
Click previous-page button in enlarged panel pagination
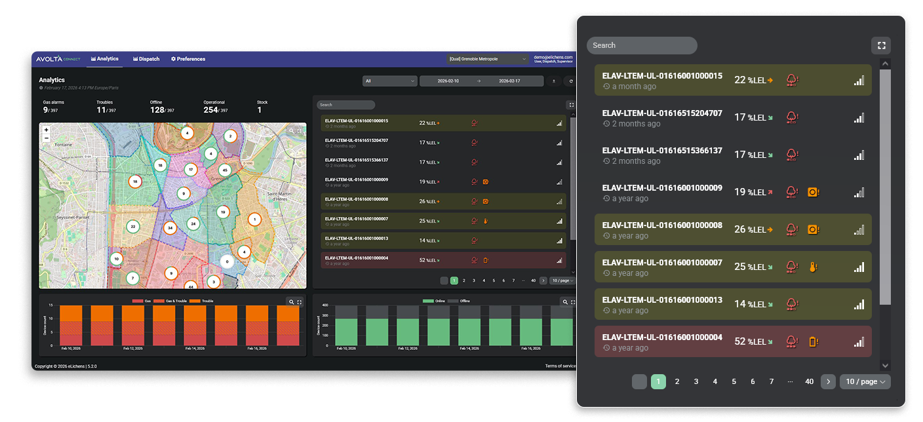coord(640,381)
